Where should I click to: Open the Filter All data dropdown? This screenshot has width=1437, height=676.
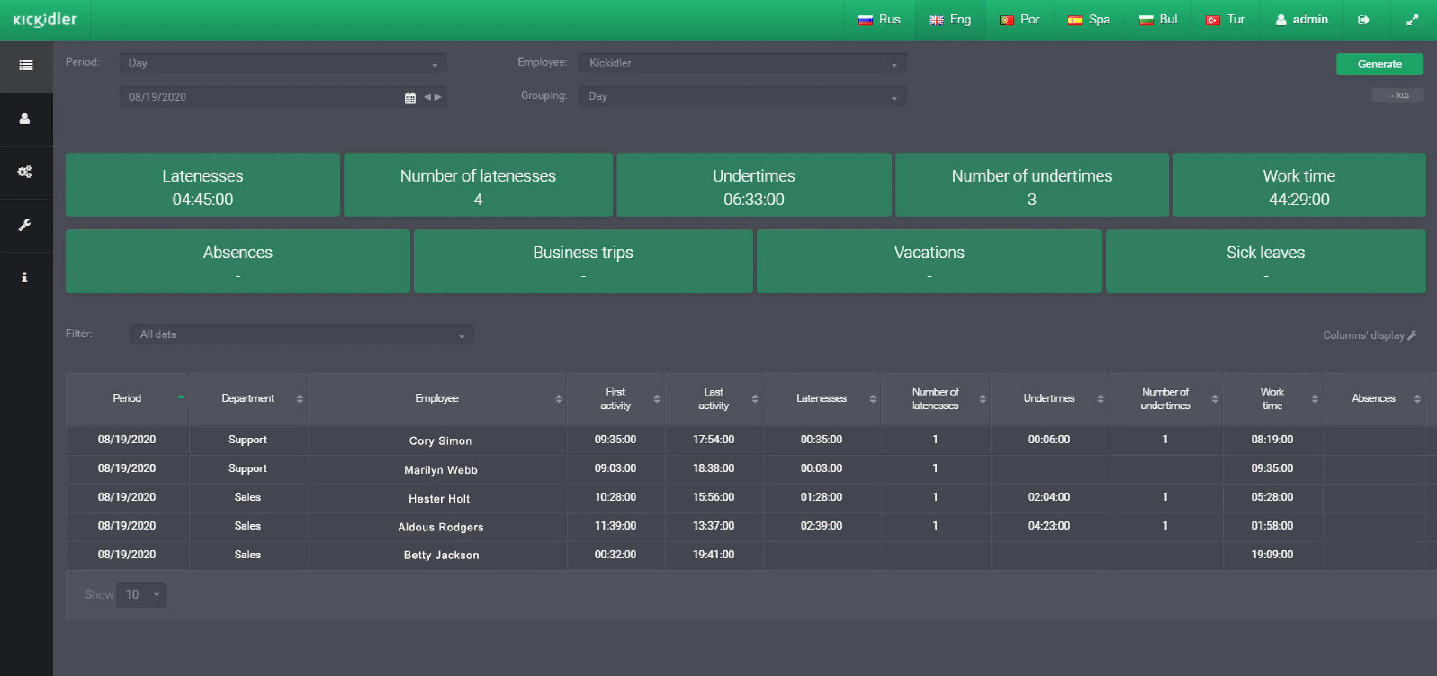[302, 335]
